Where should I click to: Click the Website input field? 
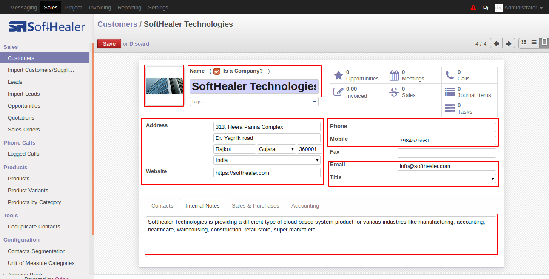click(x=267, y=173)
